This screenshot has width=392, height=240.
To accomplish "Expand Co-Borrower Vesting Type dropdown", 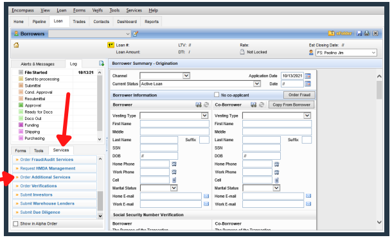I will tap(307, 116).
